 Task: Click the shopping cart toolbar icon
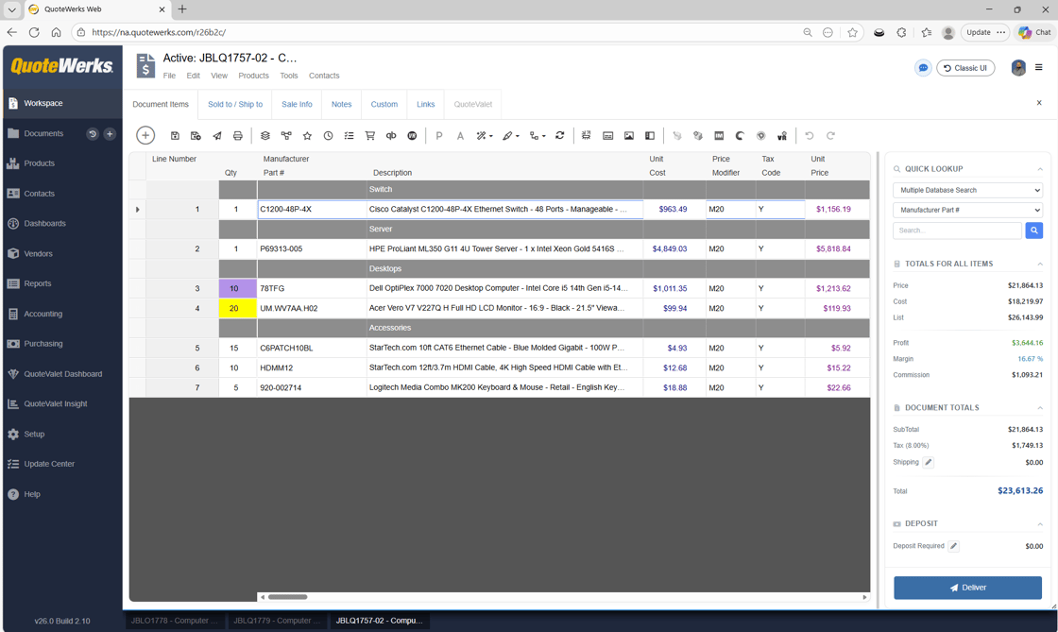[370, 136]
